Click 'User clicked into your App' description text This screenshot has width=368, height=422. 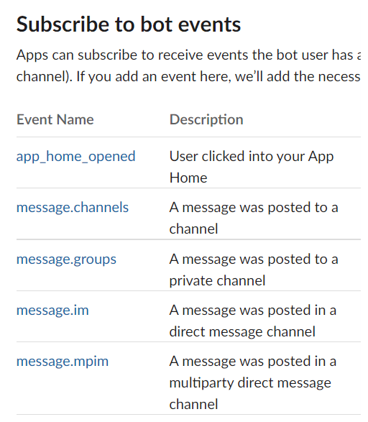point(252,157)
